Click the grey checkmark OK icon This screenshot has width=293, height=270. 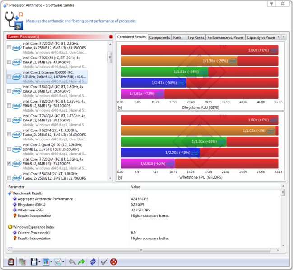(x=104, y=262)
